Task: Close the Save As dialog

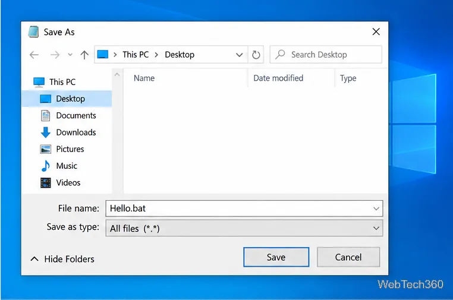Action: click(x=376, y=31)
